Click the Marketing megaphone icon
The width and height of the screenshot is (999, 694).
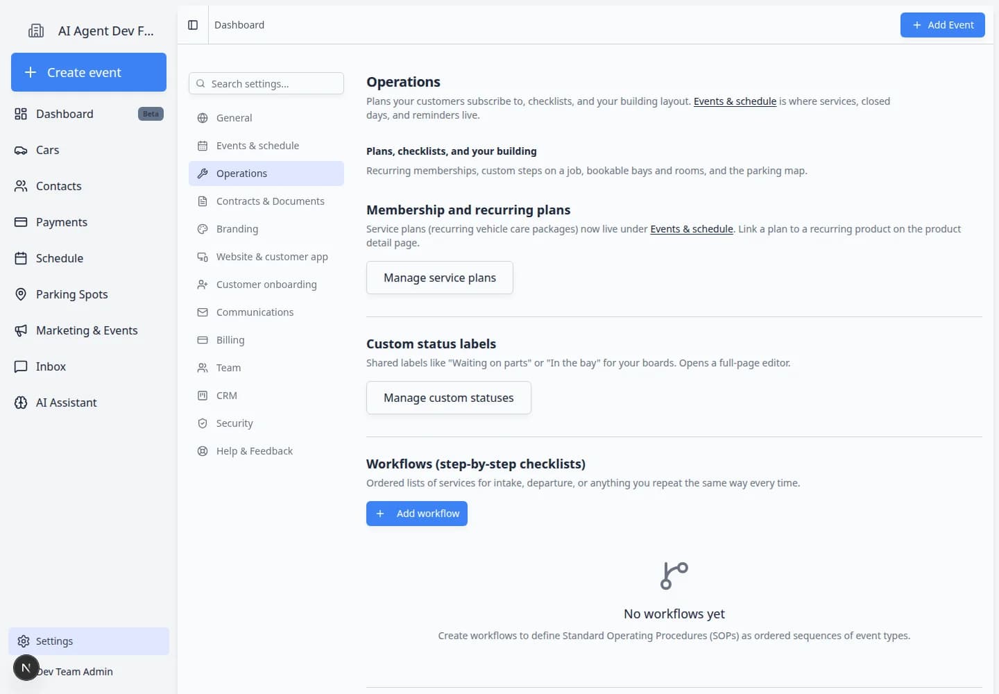(x=21, y=330)
